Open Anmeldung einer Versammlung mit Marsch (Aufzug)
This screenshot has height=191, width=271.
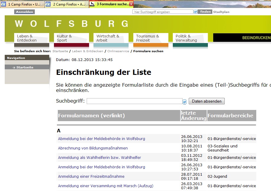click(x=106, y=186)
